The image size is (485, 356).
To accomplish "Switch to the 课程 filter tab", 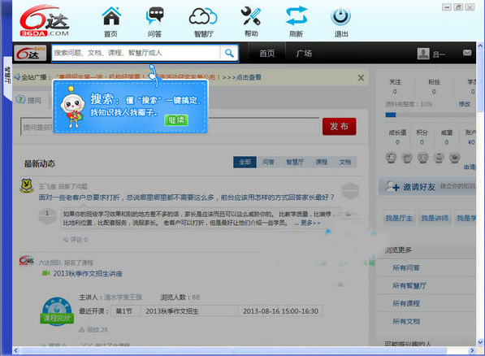I will point(322,162).
